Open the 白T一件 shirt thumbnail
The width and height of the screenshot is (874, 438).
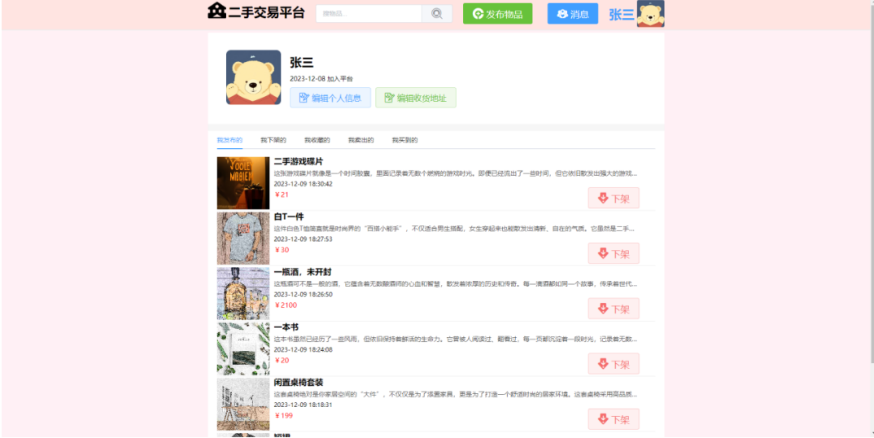pyautogui.click(x=243, y=239)
